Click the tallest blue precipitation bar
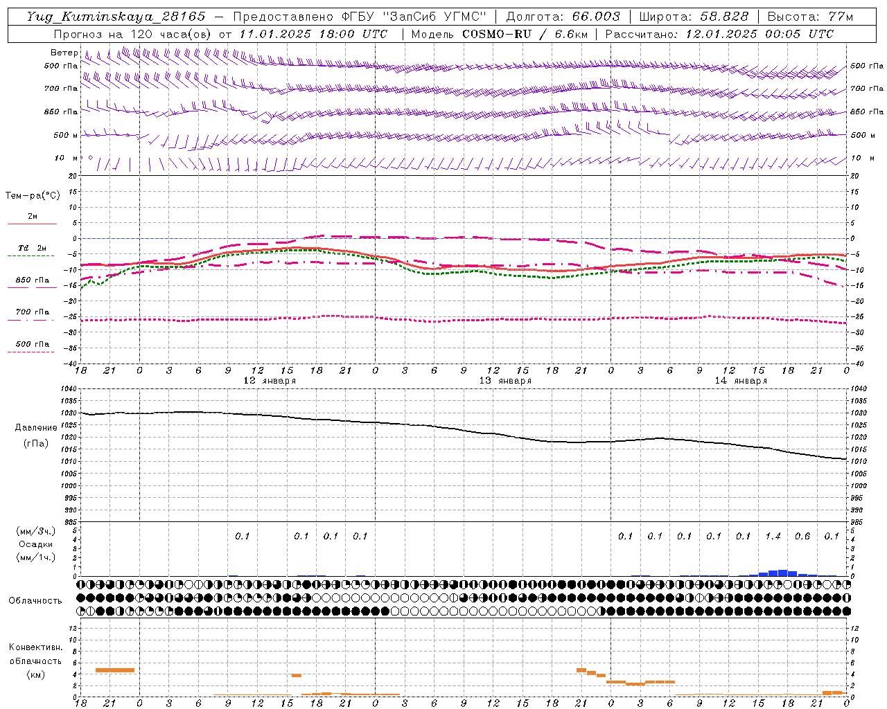Viewport: 887px width, 709px height. coord(782,573)
